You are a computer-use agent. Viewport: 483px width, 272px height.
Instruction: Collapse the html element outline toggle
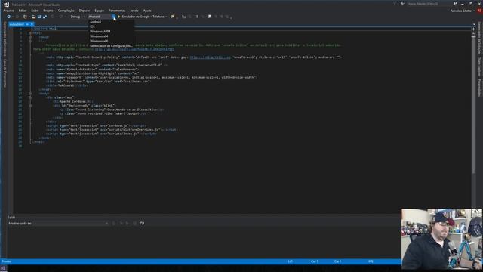pyautogui.click(x=30, y=33)
